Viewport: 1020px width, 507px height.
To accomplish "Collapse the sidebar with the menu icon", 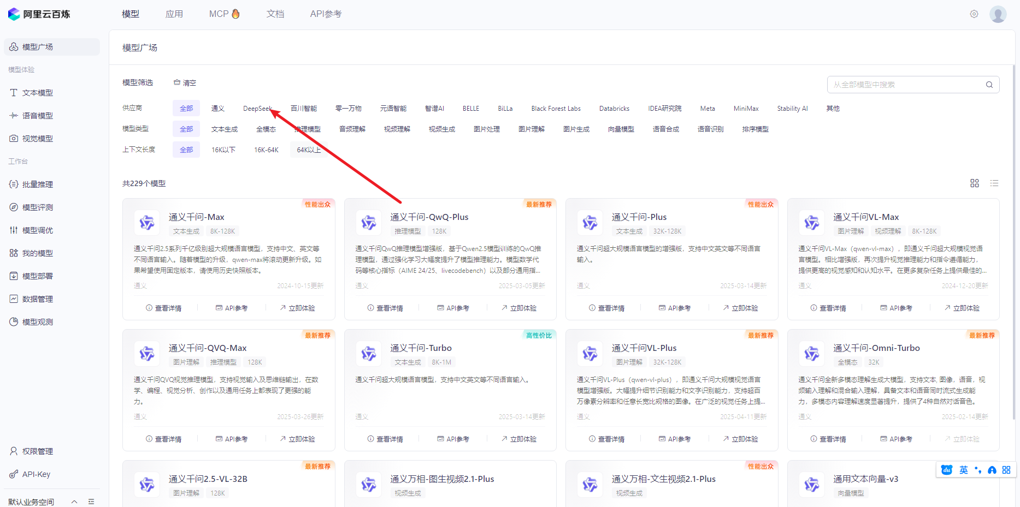I will [91, 502].
